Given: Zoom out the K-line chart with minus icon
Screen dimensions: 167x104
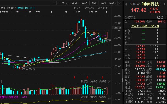Looking at the screenshot, I should tap(58, 3).
